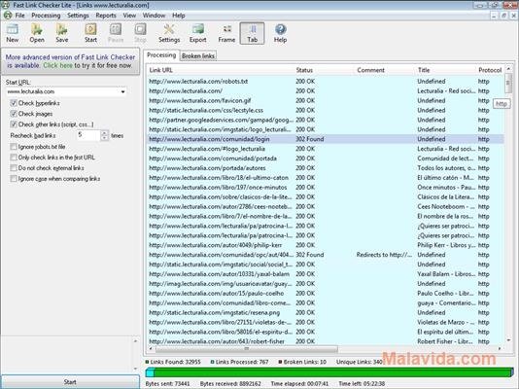Select the comunidad/login row

(x=326, y=139)
